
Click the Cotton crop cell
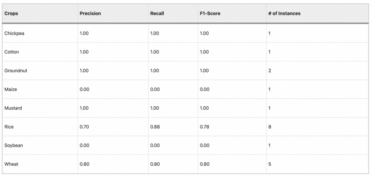click(x=12, y=52)
